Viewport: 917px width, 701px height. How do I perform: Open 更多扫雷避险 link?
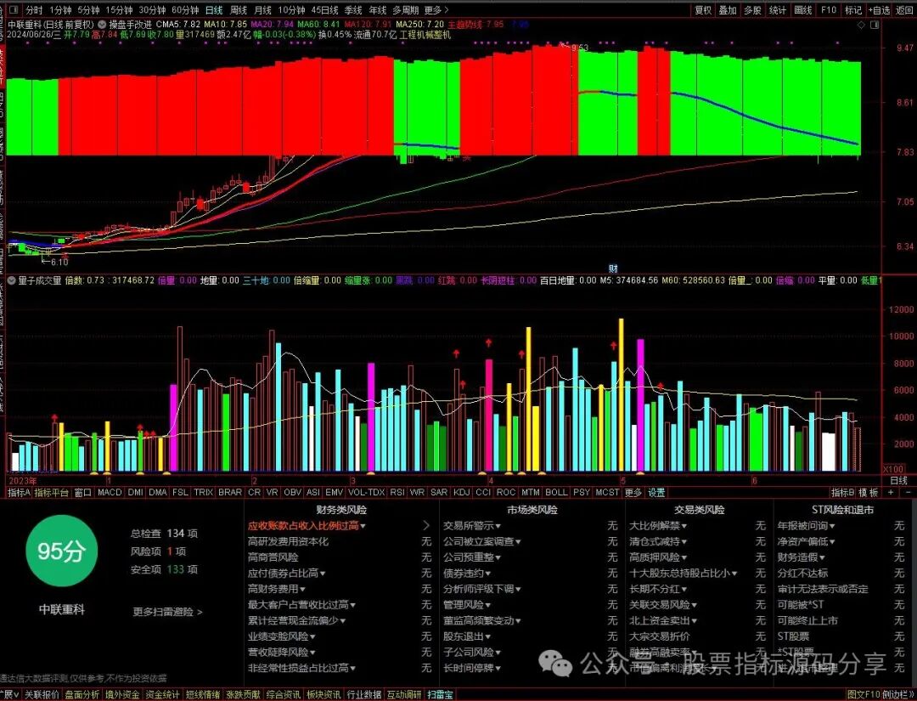(x=167, y=612)
